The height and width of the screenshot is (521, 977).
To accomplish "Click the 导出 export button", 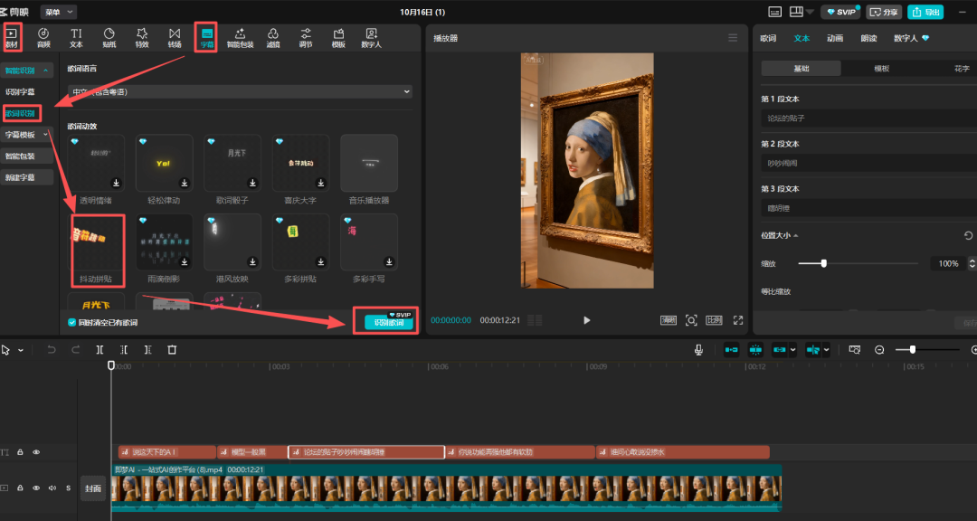I will click(x=925, y=12).
